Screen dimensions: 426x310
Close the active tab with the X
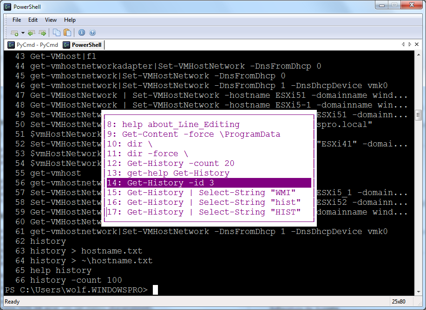[x=417, y=44]
